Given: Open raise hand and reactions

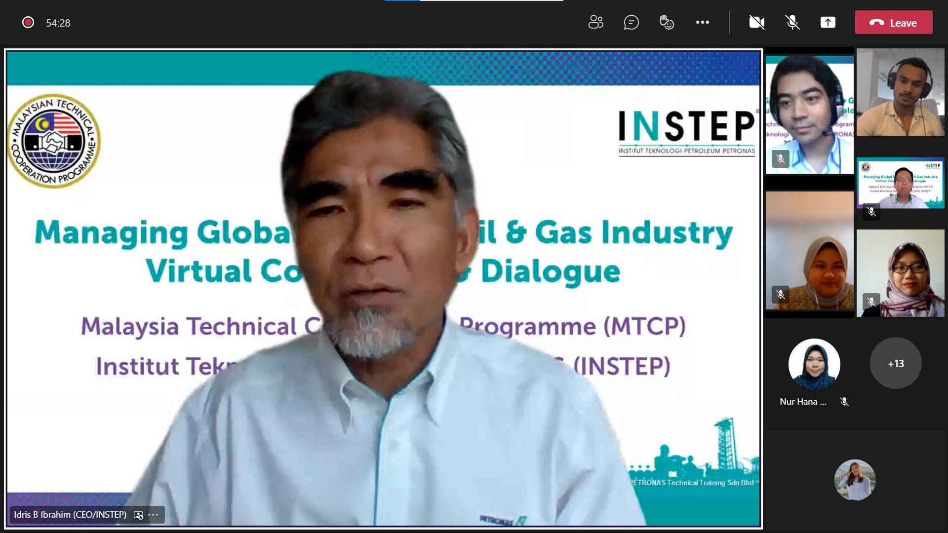Looking at the screenshot, I should [667, 22].
